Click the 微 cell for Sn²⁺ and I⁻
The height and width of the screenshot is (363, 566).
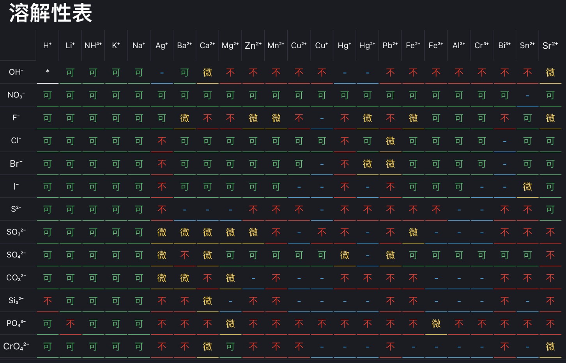coord(527,187)
